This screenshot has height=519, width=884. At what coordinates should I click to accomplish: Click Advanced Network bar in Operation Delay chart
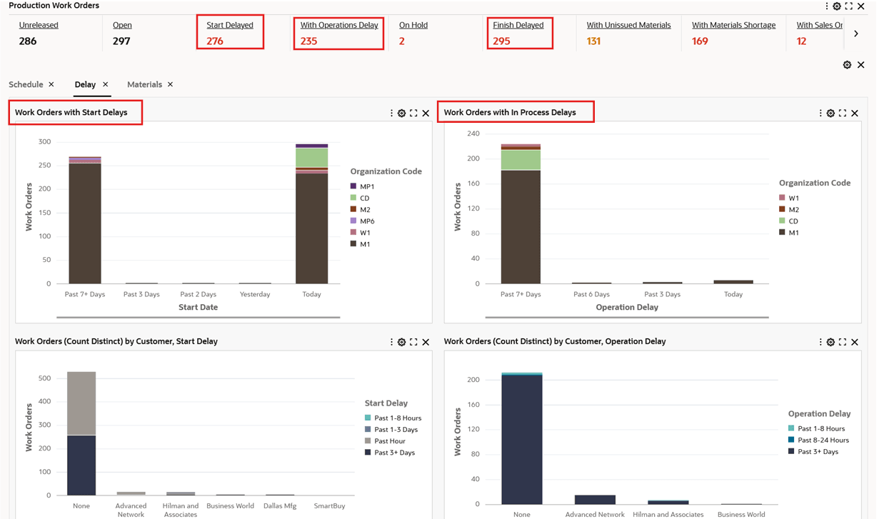click(595, 500)
